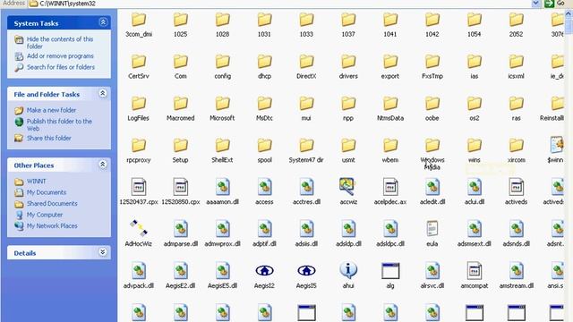Select the advpack.dll file icon

(x=139, y=271)
